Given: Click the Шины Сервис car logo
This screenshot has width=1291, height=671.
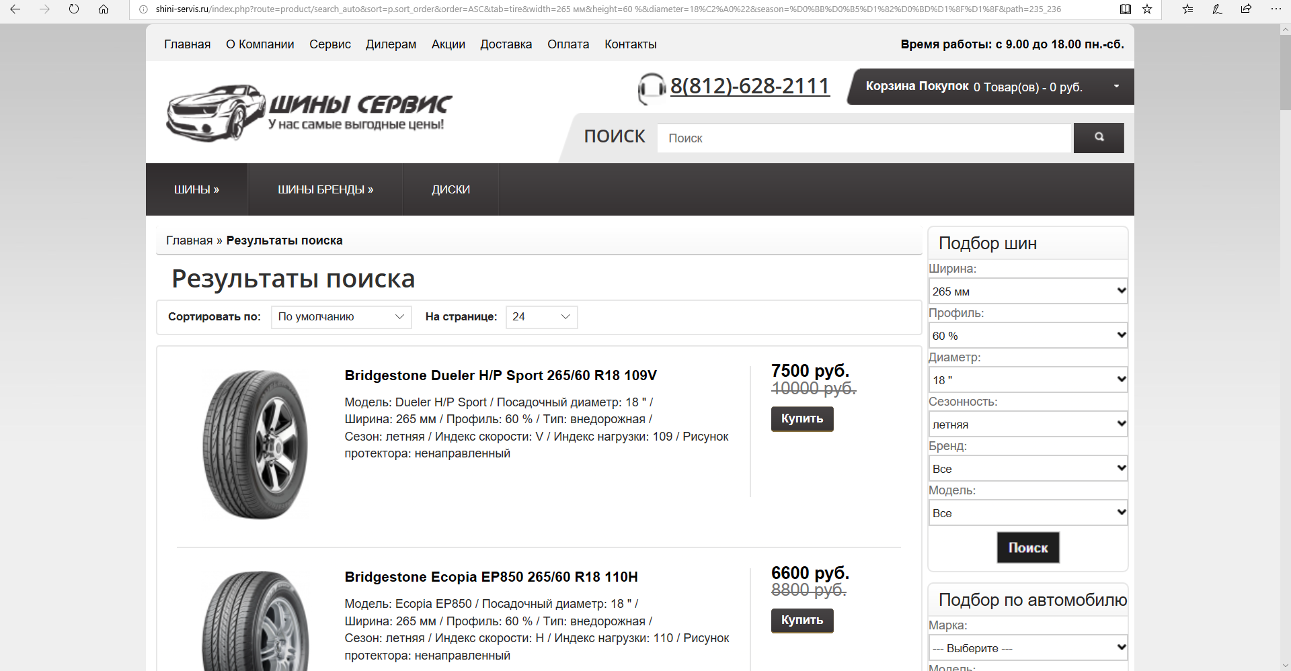Looking at the screenshot, I should (x=309, y=113).
